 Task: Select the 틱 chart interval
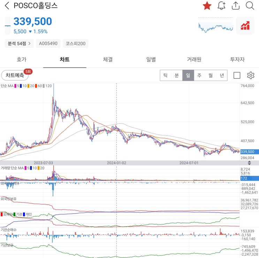[x=166, y=76]
